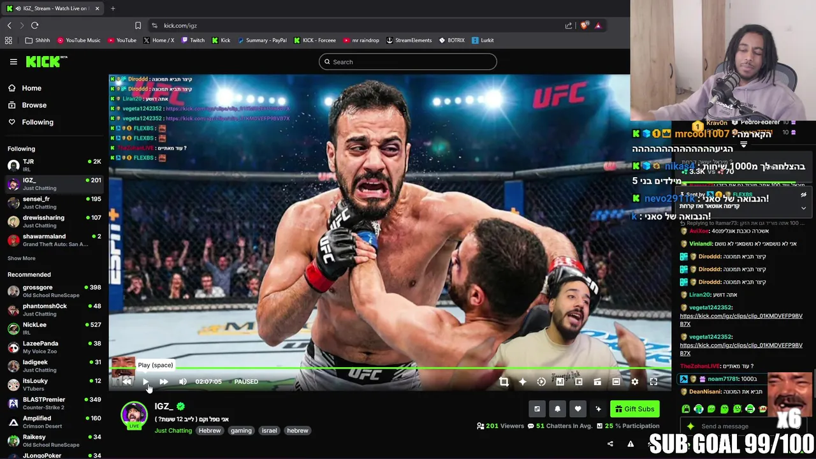Open the BOTRIX bookmark
This screenshot has width=816, height=459.
click(451, 40)
